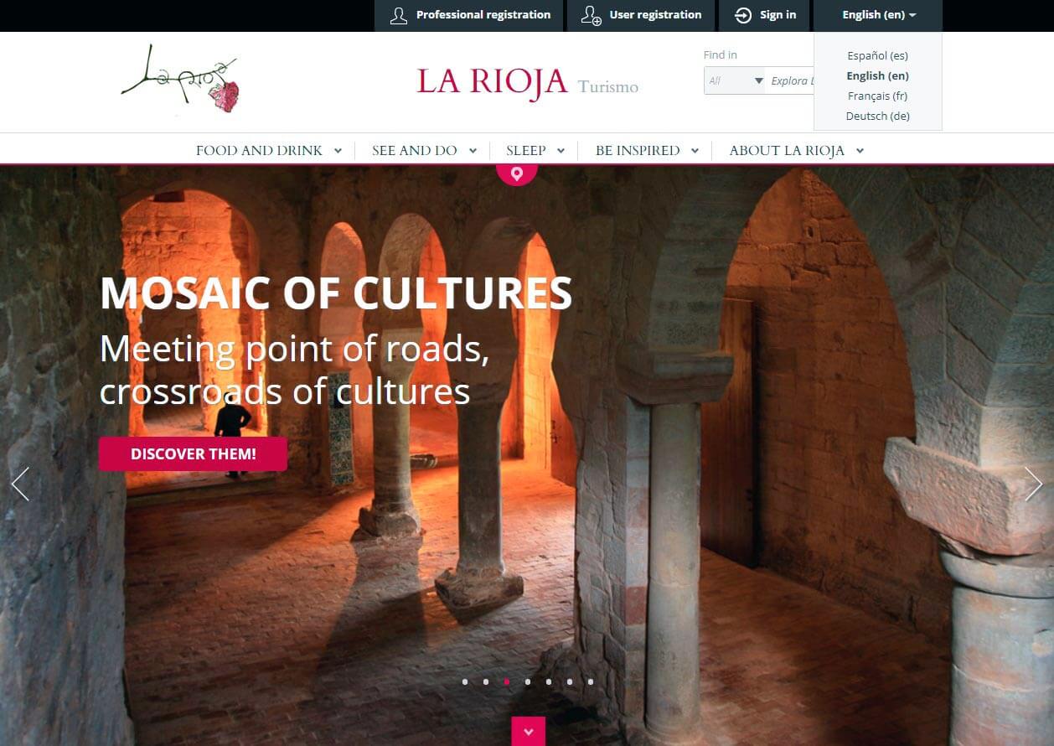
Task: Choose Español (es) language option
Action: click(877, 55)
